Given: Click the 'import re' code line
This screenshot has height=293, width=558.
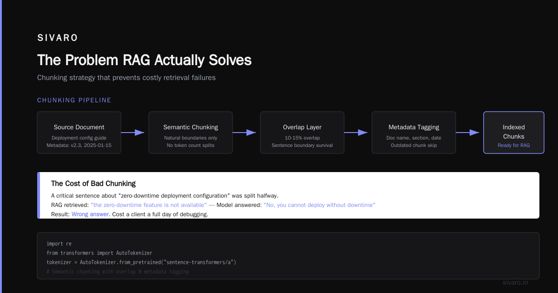Looking at the screenshot, I should tap(59, 244).
